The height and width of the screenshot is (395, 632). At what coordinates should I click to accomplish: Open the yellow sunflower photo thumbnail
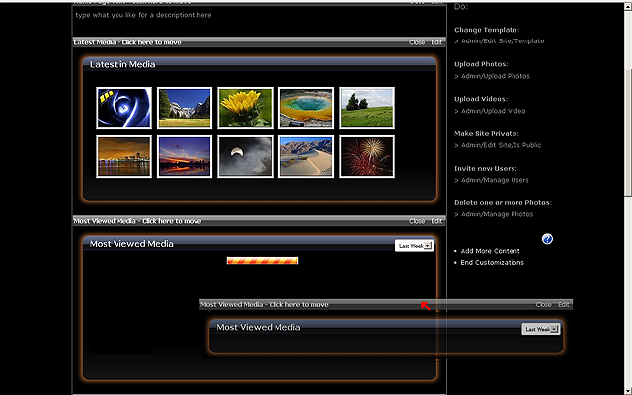click(246, 108)
